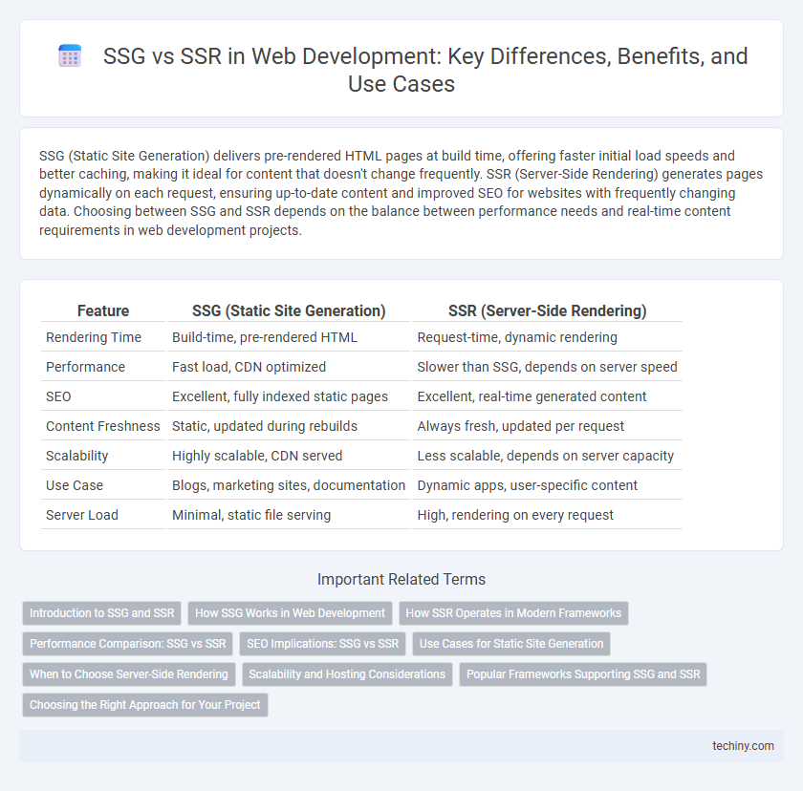
Task: Click the 'Scalability' row label
Action: tap(76, 456)
